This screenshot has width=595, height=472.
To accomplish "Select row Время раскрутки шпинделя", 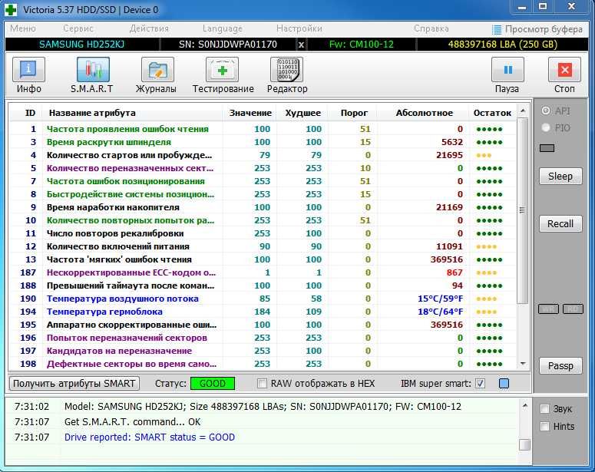I will coord(263,142).
